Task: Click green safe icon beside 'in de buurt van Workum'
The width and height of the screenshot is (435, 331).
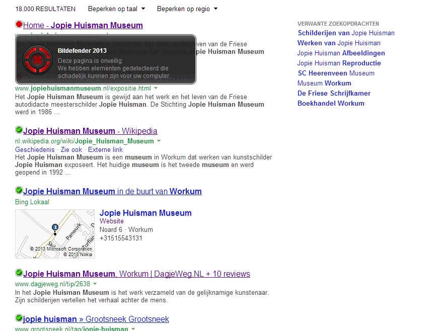Action: click(x=19, y=190)
